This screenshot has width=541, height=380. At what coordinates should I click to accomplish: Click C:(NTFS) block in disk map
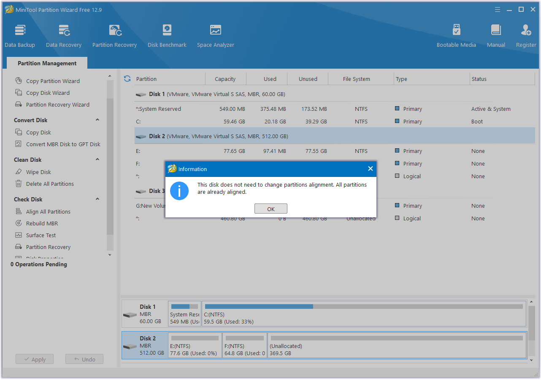click(364, 314)
